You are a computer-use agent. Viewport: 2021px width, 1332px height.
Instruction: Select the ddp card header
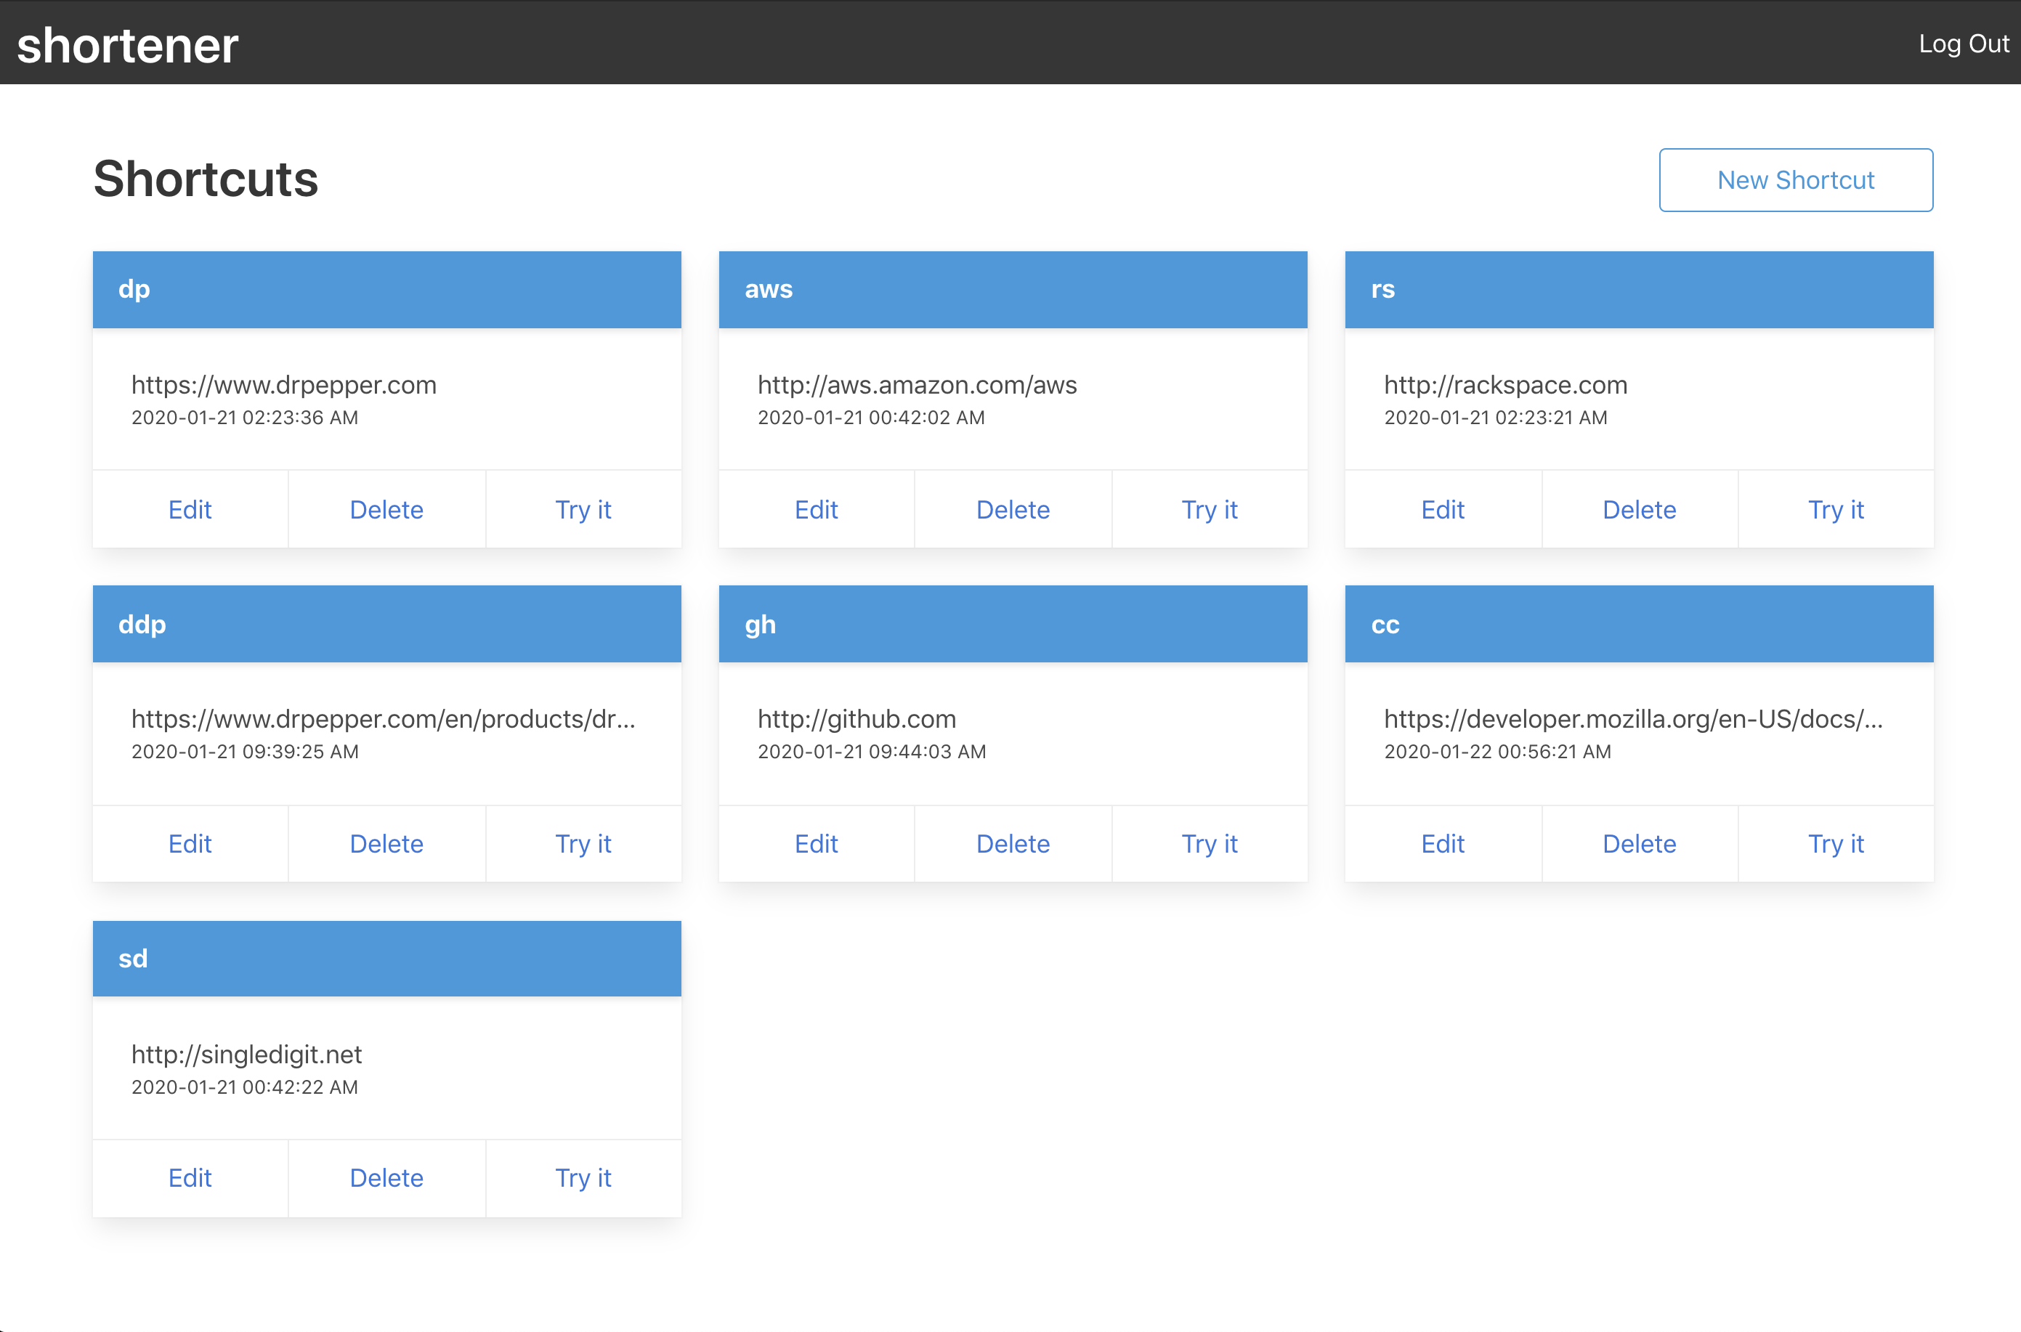click(x=386, y=625)
